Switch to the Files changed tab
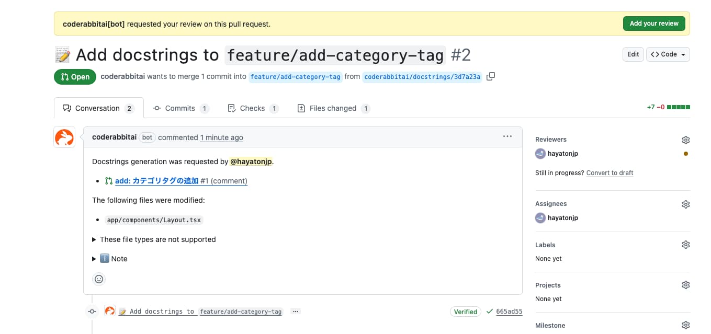Image resolution: width=711 pixels, height=334 pixels. [333, 108]
